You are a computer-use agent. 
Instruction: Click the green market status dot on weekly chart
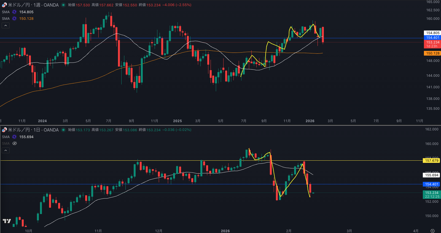[x=63, y=5]
